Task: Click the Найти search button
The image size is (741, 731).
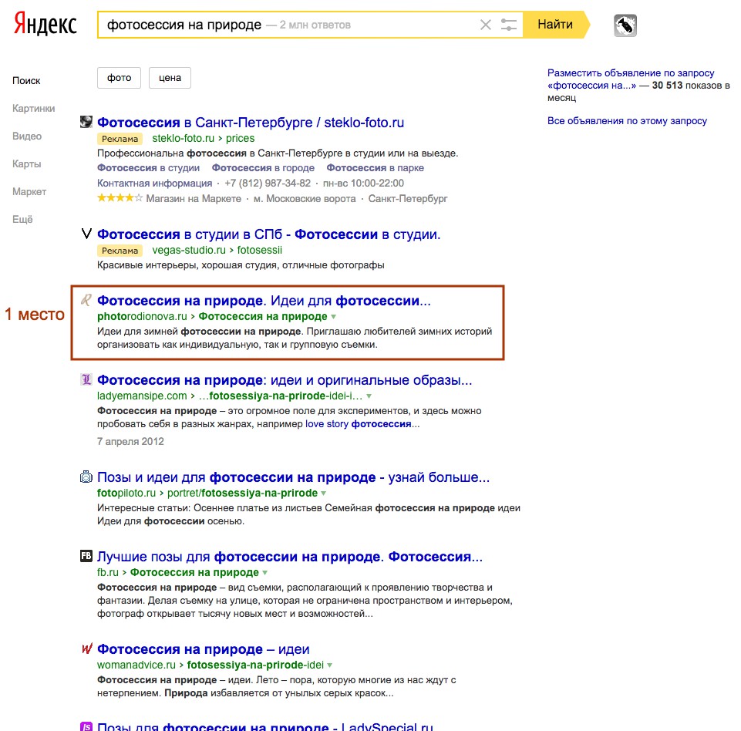Action: pyautogui.click(x=556, y=25)
